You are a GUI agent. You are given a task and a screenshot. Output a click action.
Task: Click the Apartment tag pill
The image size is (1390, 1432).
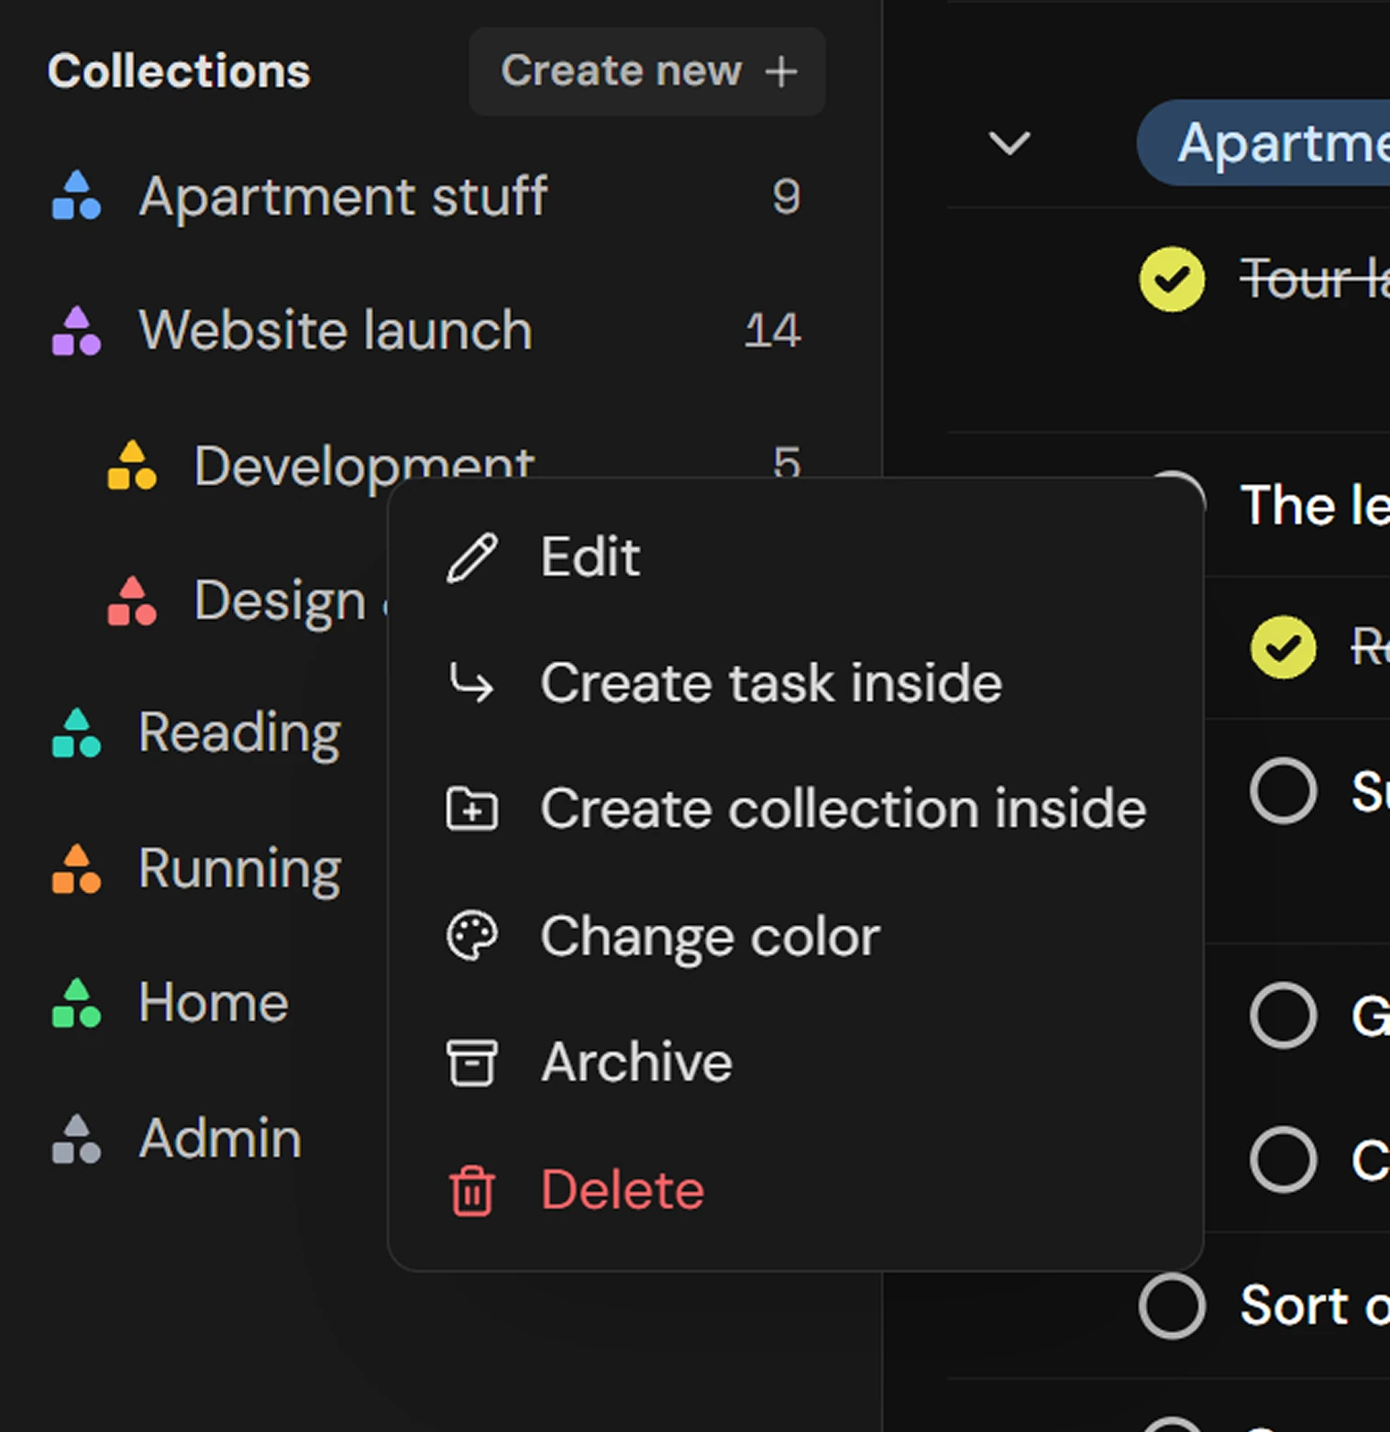click(1263, 143)
